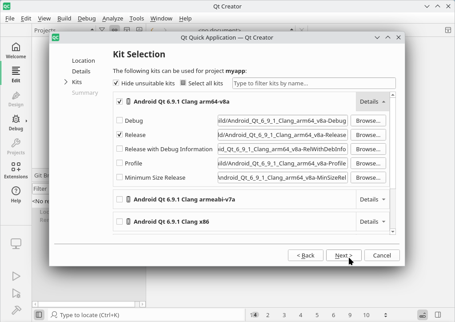This screenshot has height=322, width=455.
Task: Open the Welcome mode
Action: click(16, 51)
